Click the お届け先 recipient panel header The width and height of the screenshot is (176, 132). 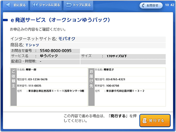(x=91, y=87)
